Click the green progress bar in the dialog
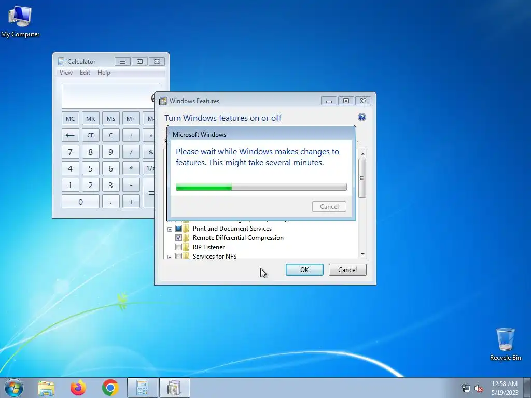 pos(261,187)
